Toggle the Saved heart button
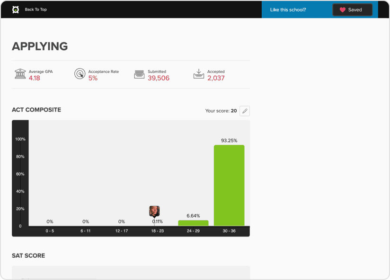The height and width of the screenshot is (280, 390). [352, 9]
